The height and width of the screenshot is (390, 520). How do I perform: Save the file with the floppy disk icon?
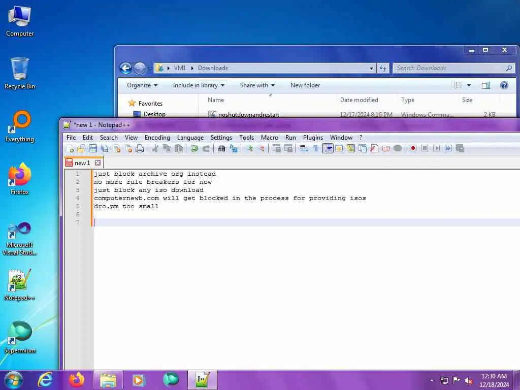point(93,149)
